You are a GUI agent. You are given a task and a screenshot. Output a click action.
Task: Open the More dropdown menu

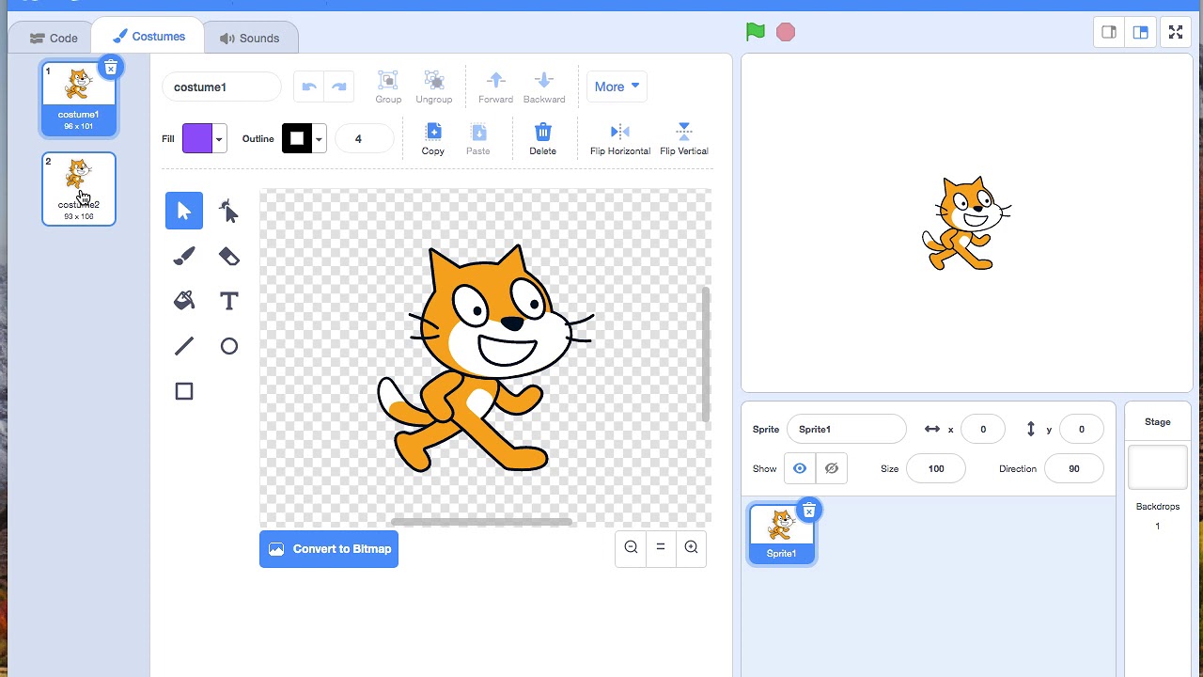[617, 87]
